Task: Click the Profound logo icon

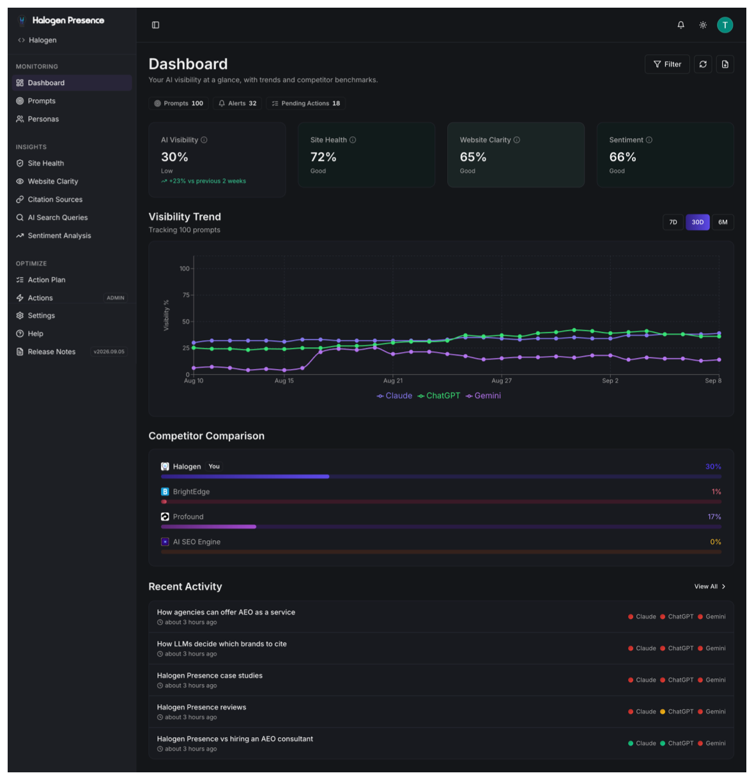Action: coord(165,517)
